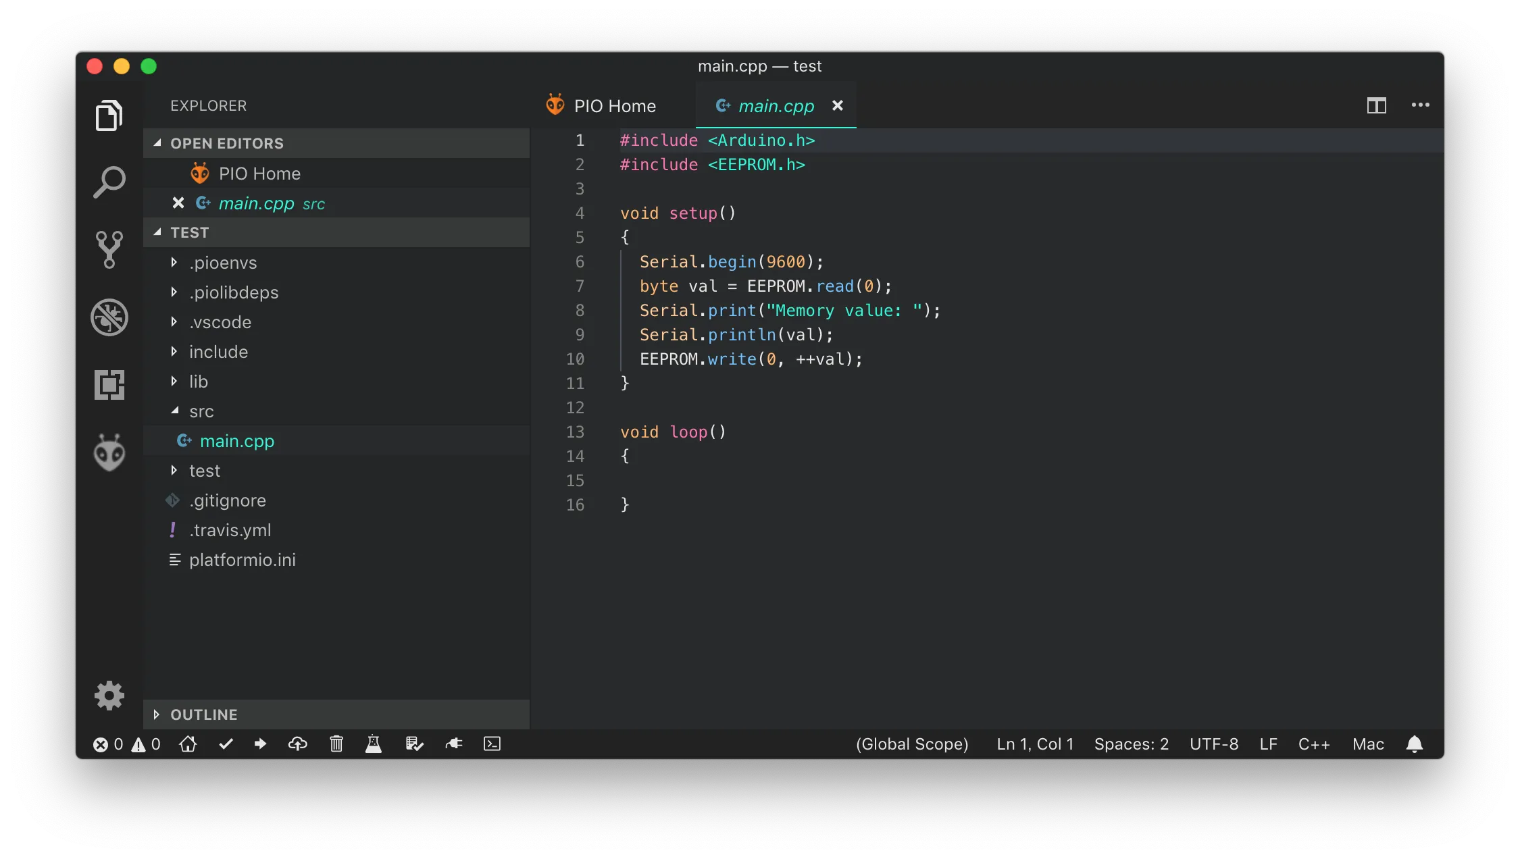Open the PlatformIO sidebar alien icon
This screenshot has height=859, width=1520.
[109, 452]
